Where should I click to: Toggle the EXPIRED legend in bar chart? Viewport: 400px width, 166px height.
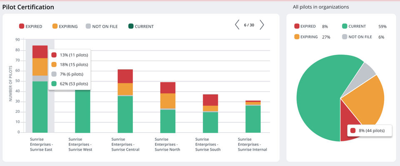point(30,26)
